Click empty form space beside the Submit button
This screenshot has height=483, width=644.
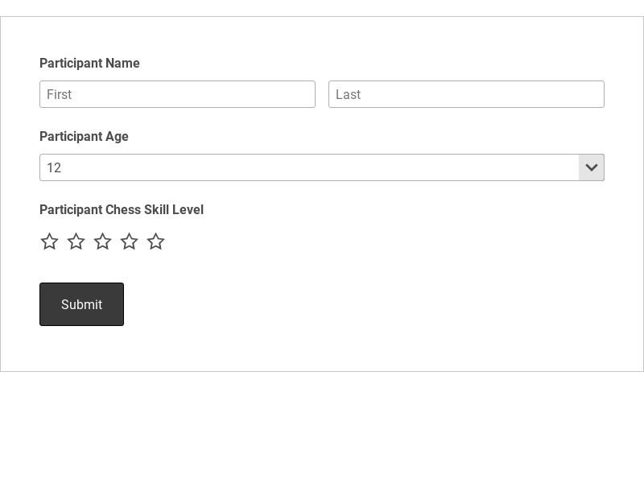coord(369,304)
